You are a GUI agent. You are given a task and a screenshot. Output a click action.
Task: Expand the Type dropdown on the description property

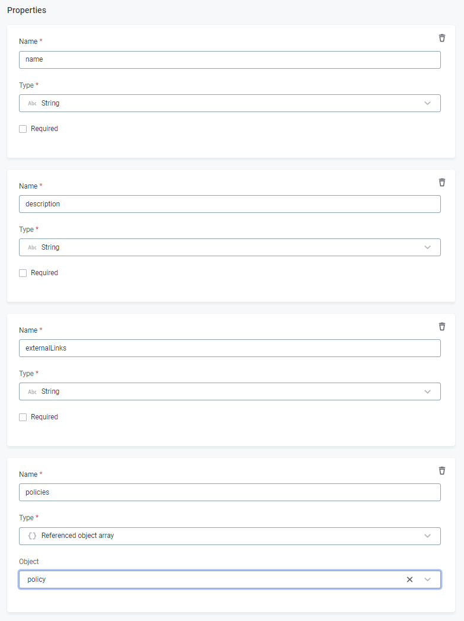pyautogui.click(x=427, y=247)
